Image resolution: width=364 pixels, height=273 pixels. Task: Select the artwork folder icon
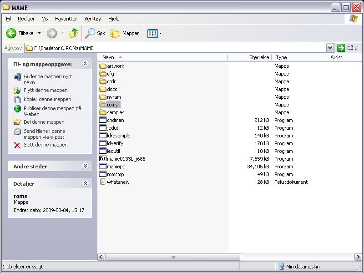click(x=103, y=66)
